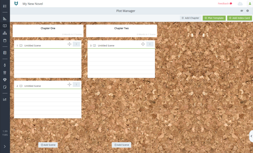Viewport: 253px width, 153px height.
Task: Open the calendar icon in sidebar
Action: [5, 41]
